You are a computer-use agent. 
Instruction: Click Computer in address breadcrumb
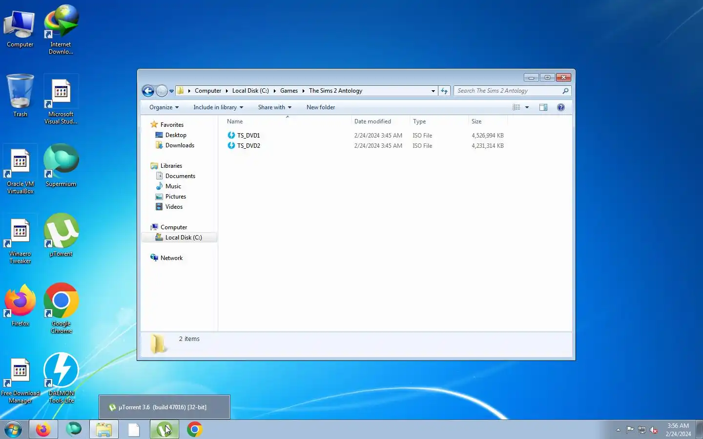208,91
